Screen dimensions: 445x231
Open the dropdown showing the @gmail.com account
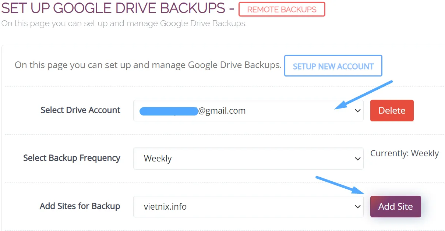coord(248,111)
